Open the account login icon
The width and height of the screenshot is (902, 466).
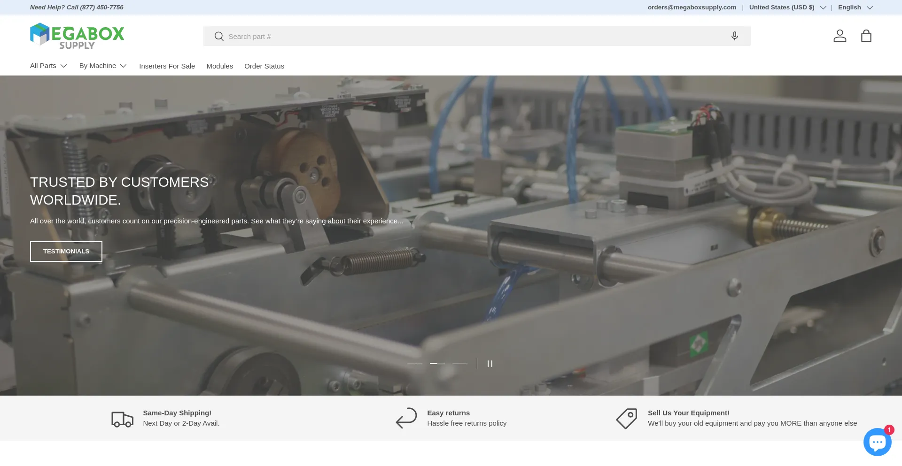(840, 36)
